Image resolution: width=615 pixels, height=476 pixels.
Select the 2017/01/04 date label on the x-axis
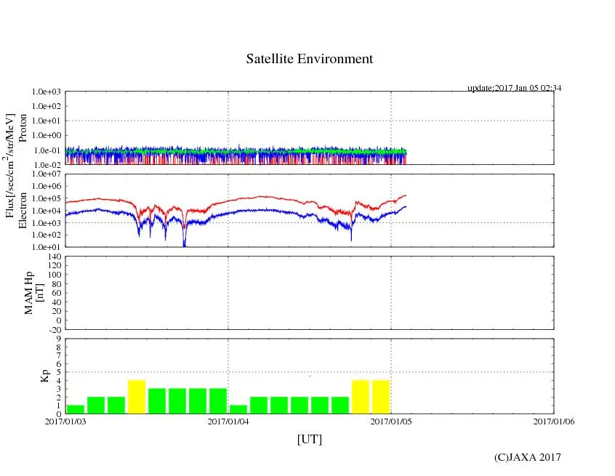[x=228, y=421]
